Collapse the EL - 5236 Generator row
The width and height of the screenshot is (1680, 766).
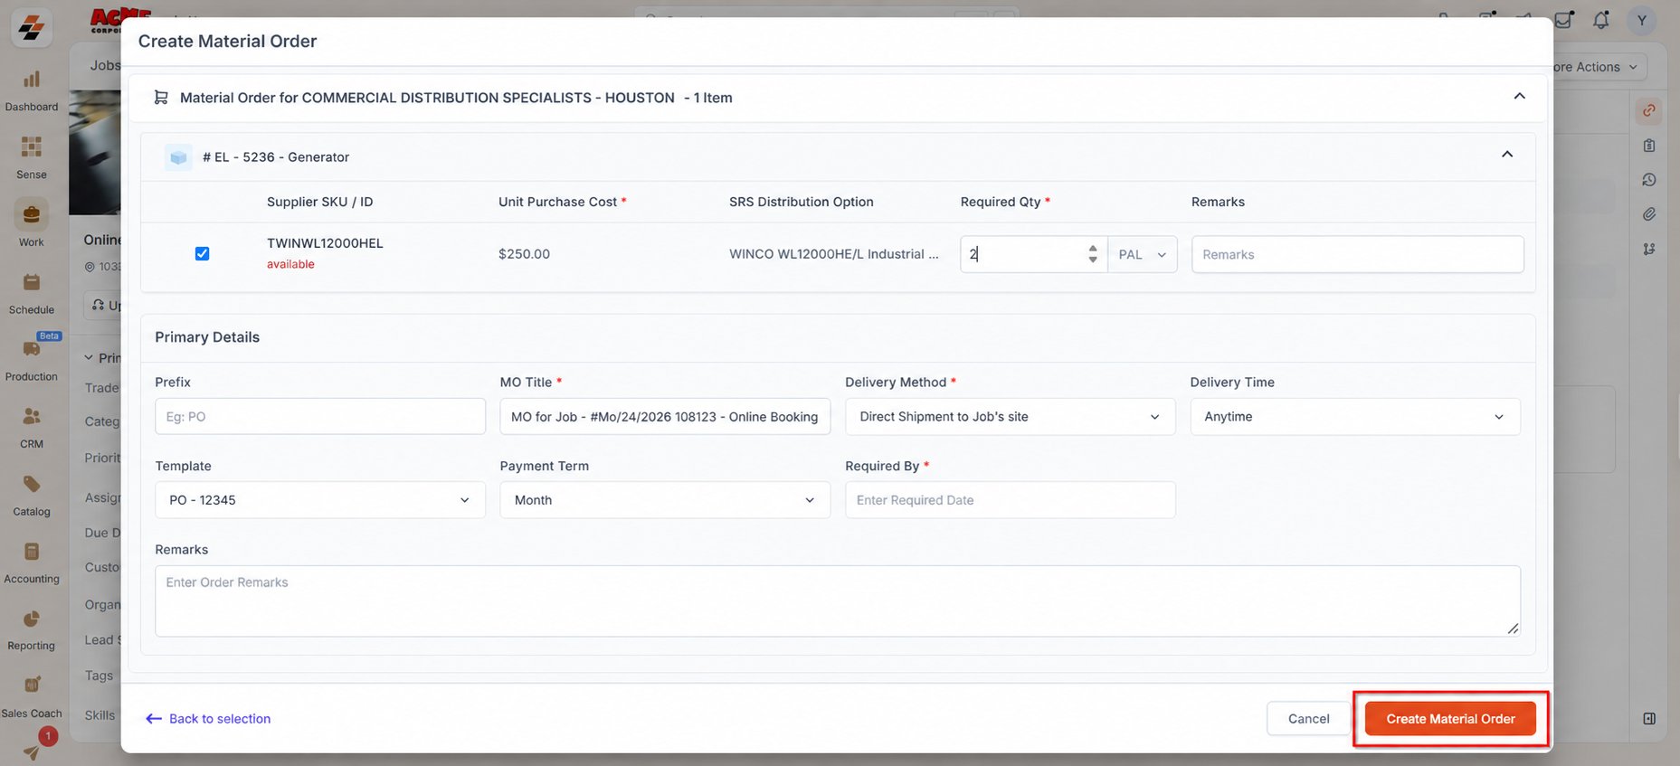[x=1507, y=155]
